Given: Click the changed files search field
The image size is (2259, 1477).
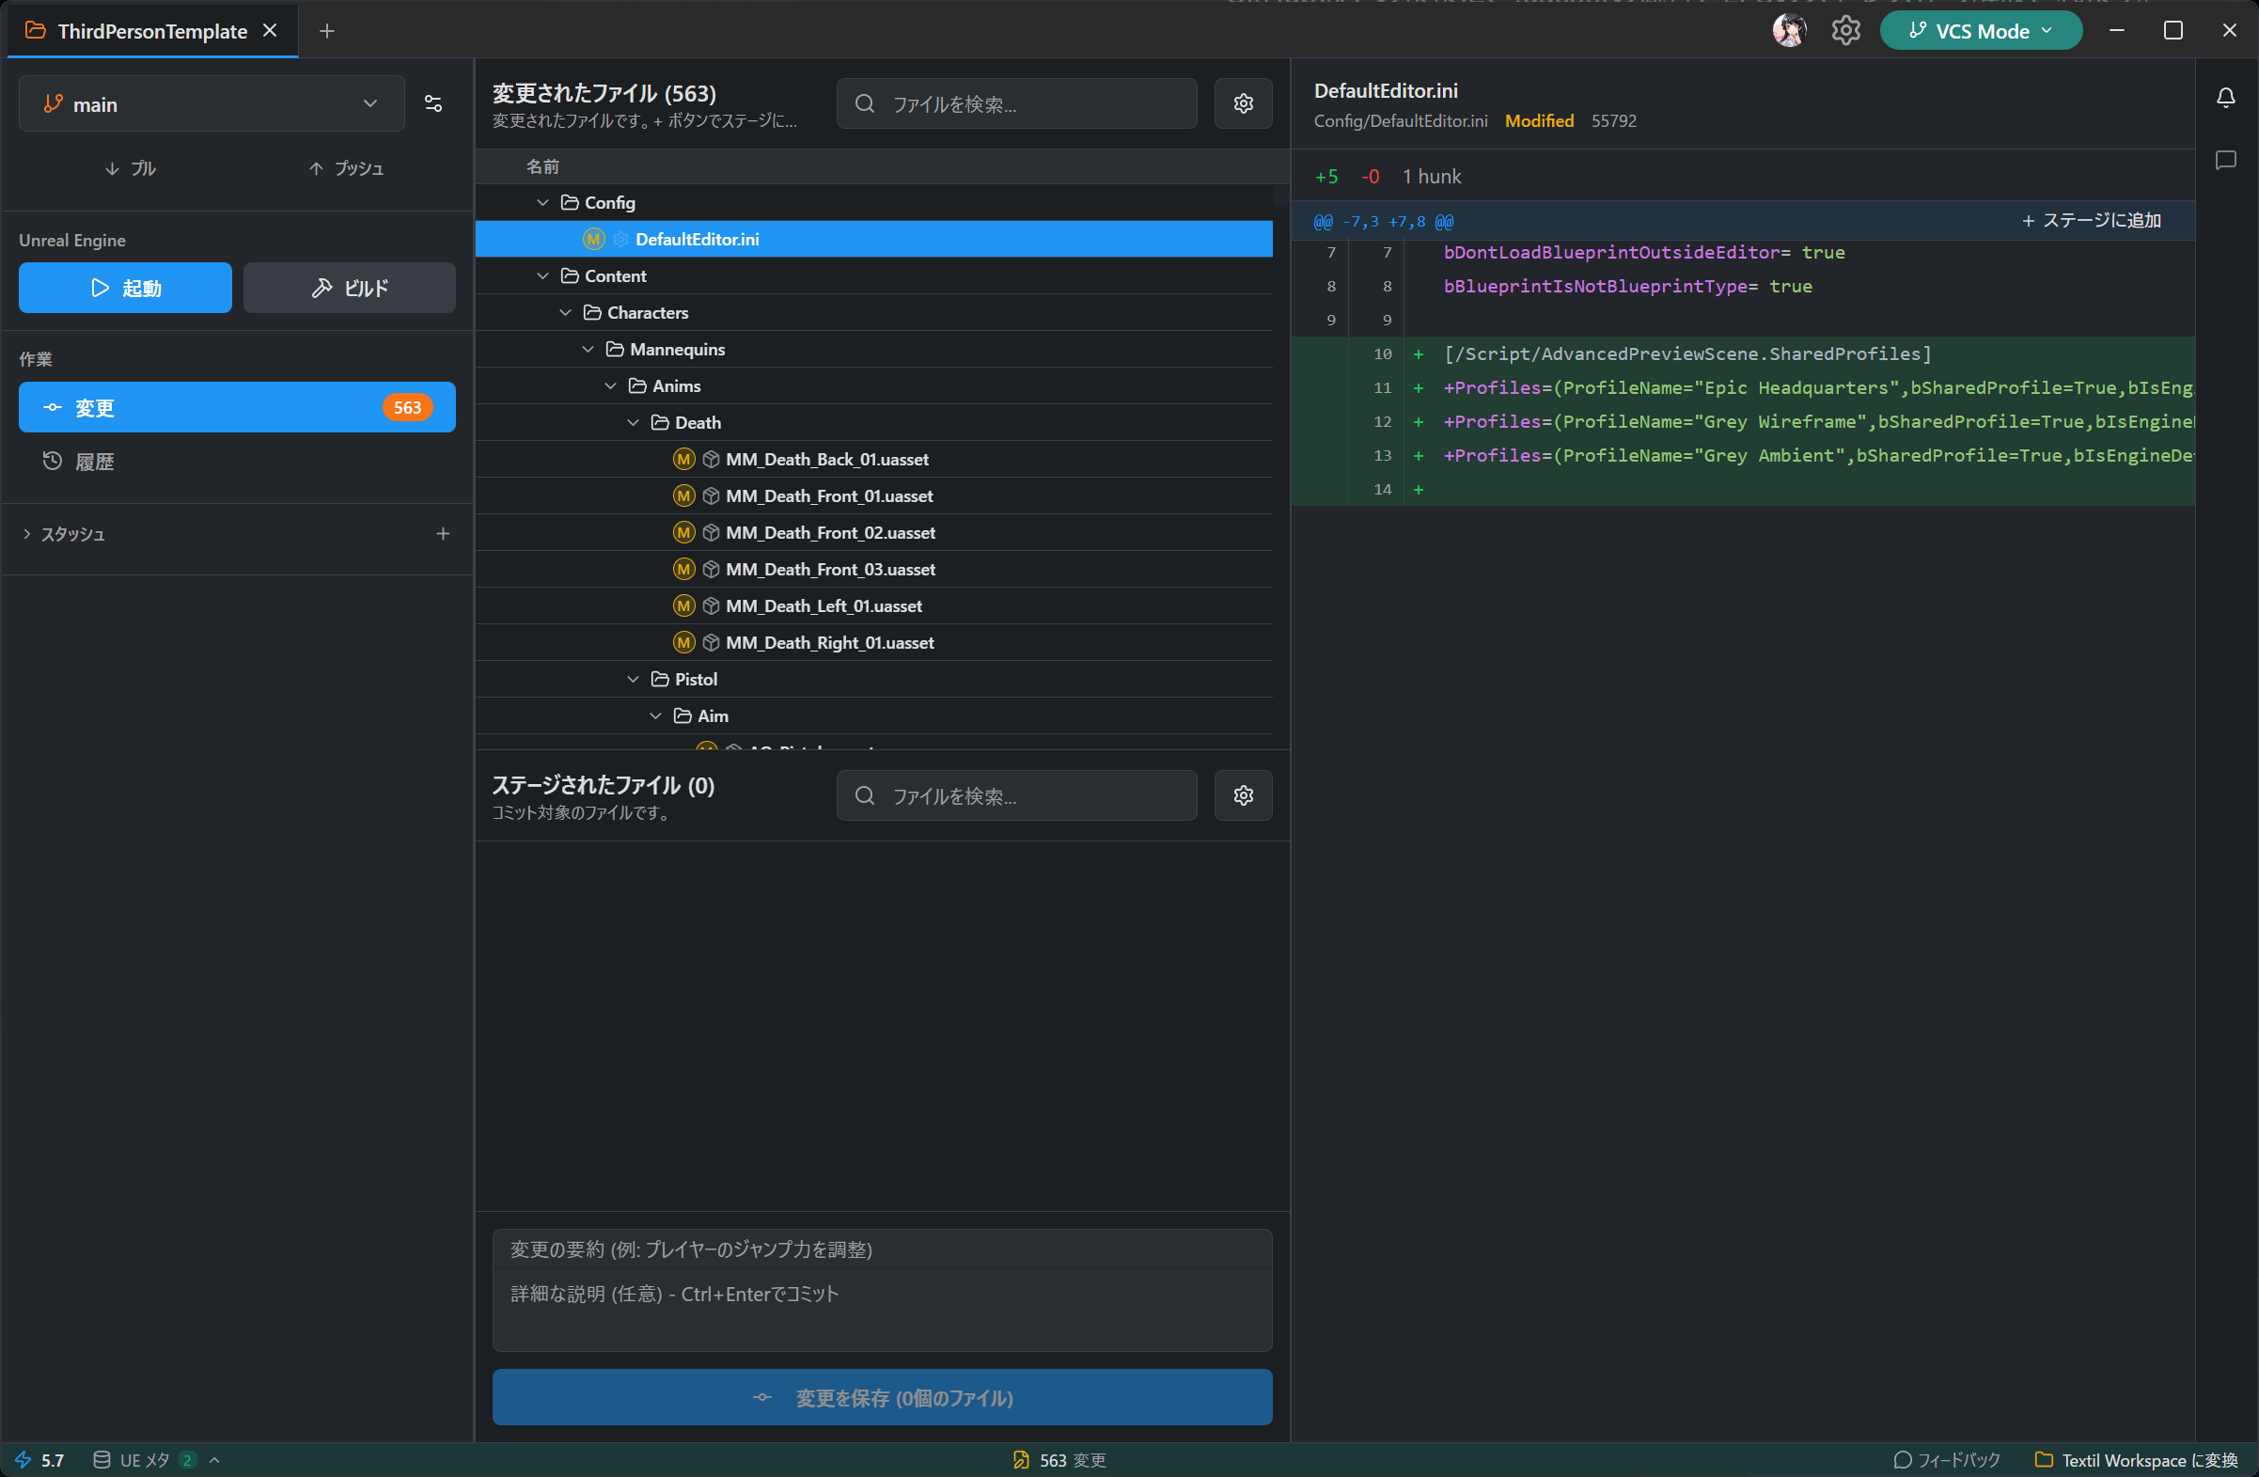Looking at the screenshot, I should click(x=1015, y=103).
